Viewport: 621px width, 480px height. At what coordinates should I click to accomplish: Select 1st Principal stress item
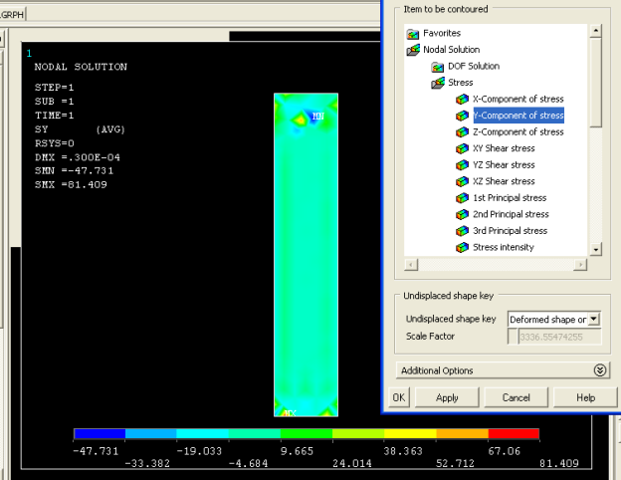pos(510,198)
